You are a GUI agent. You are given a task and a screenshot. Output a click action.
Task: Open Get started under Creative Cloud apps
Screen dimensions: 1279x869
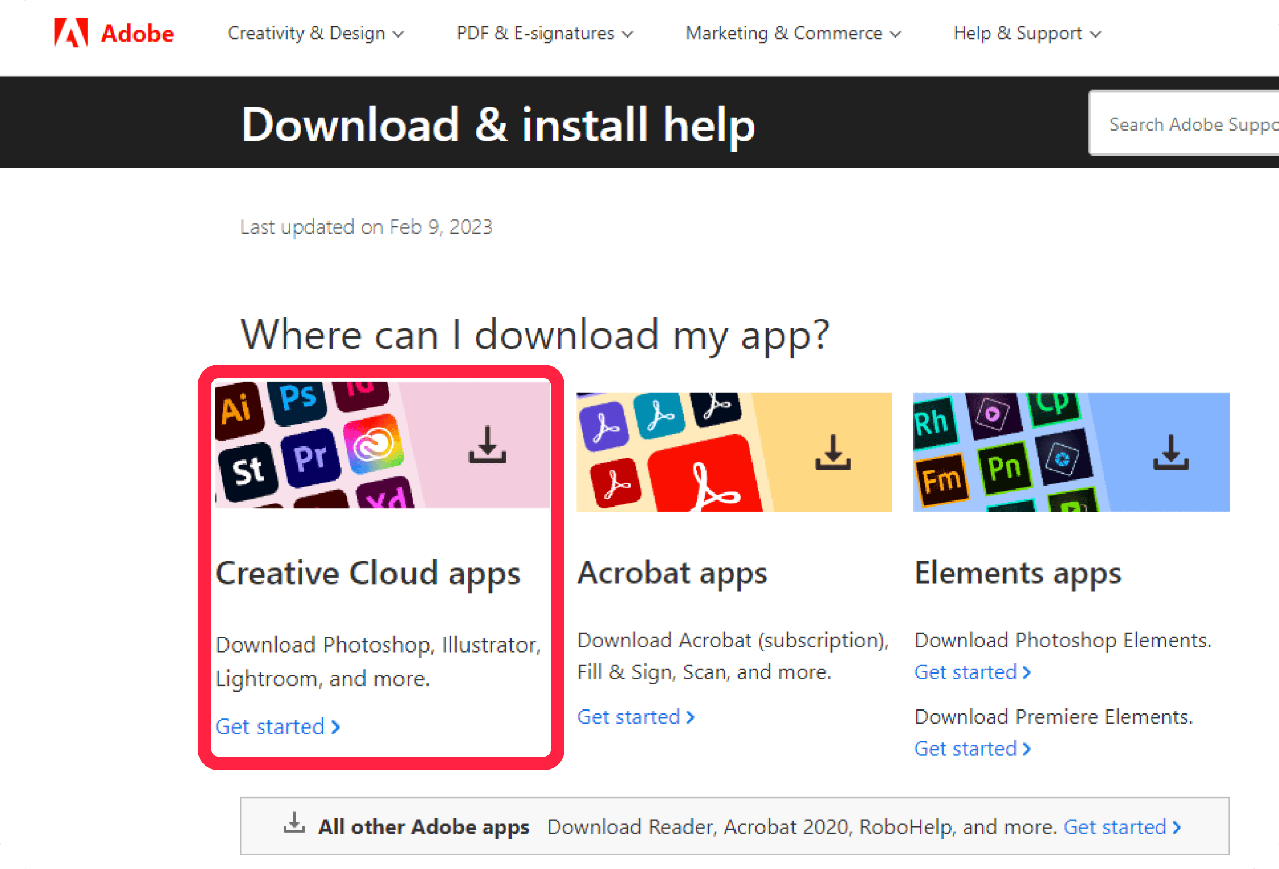pyautogui.click(x=277, y=726)
